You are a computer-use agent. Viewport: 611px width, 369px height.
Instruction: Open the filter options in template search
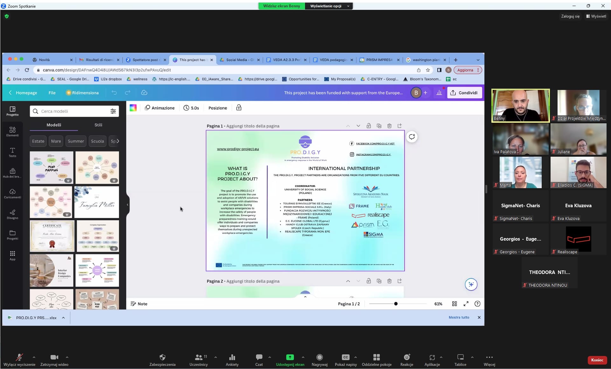(x=113, y=111)
